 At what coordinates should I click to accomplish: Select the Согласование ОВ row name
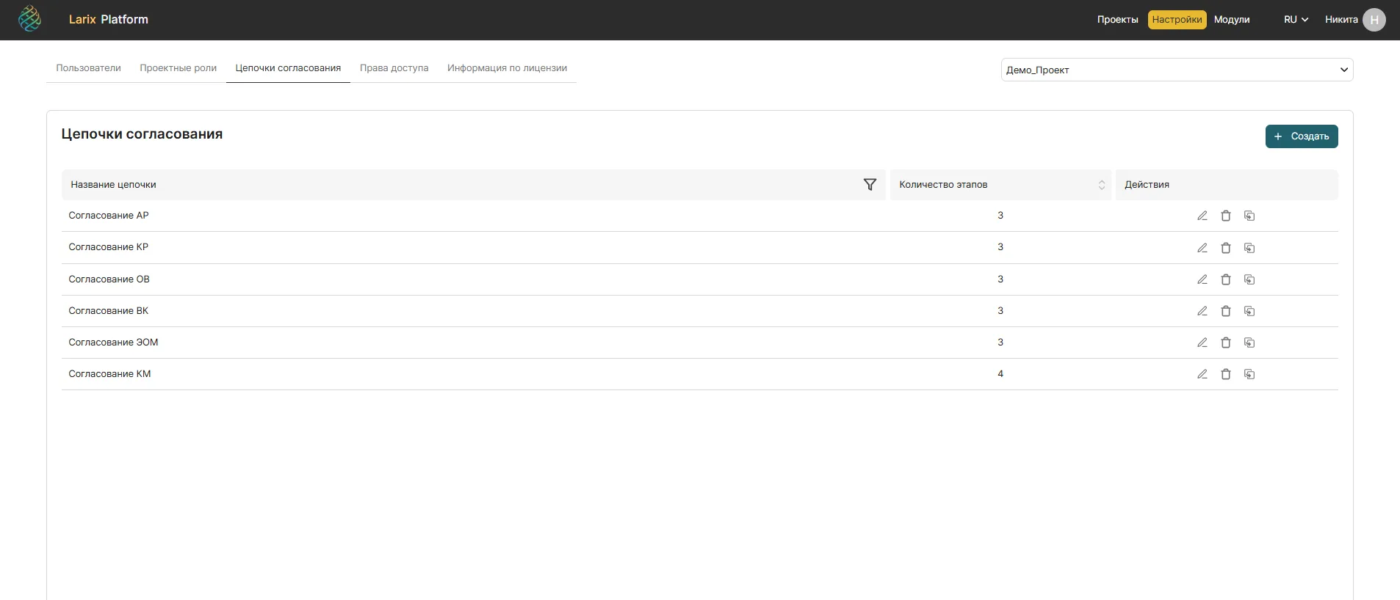109,279
